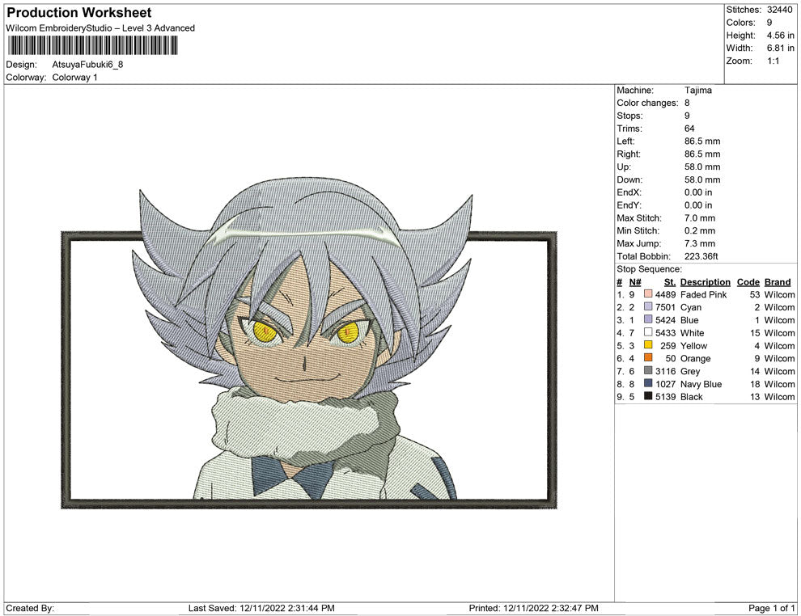Click the embroidery design preview image
The width and height of the screenshot is (801, 616).
[x=308, y=343]
